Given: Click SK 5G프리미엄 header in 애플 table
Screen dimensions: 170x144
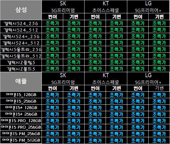Looking at the screenshot, I should pyautogui.click(x=63, y=79).
